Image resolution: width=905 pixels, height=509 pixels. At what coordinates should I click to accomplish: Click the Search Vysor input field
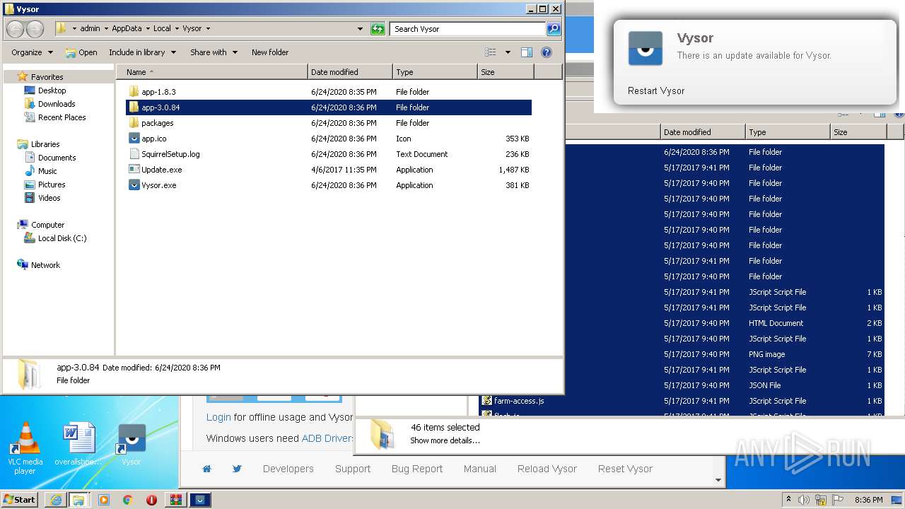point(467,29)
